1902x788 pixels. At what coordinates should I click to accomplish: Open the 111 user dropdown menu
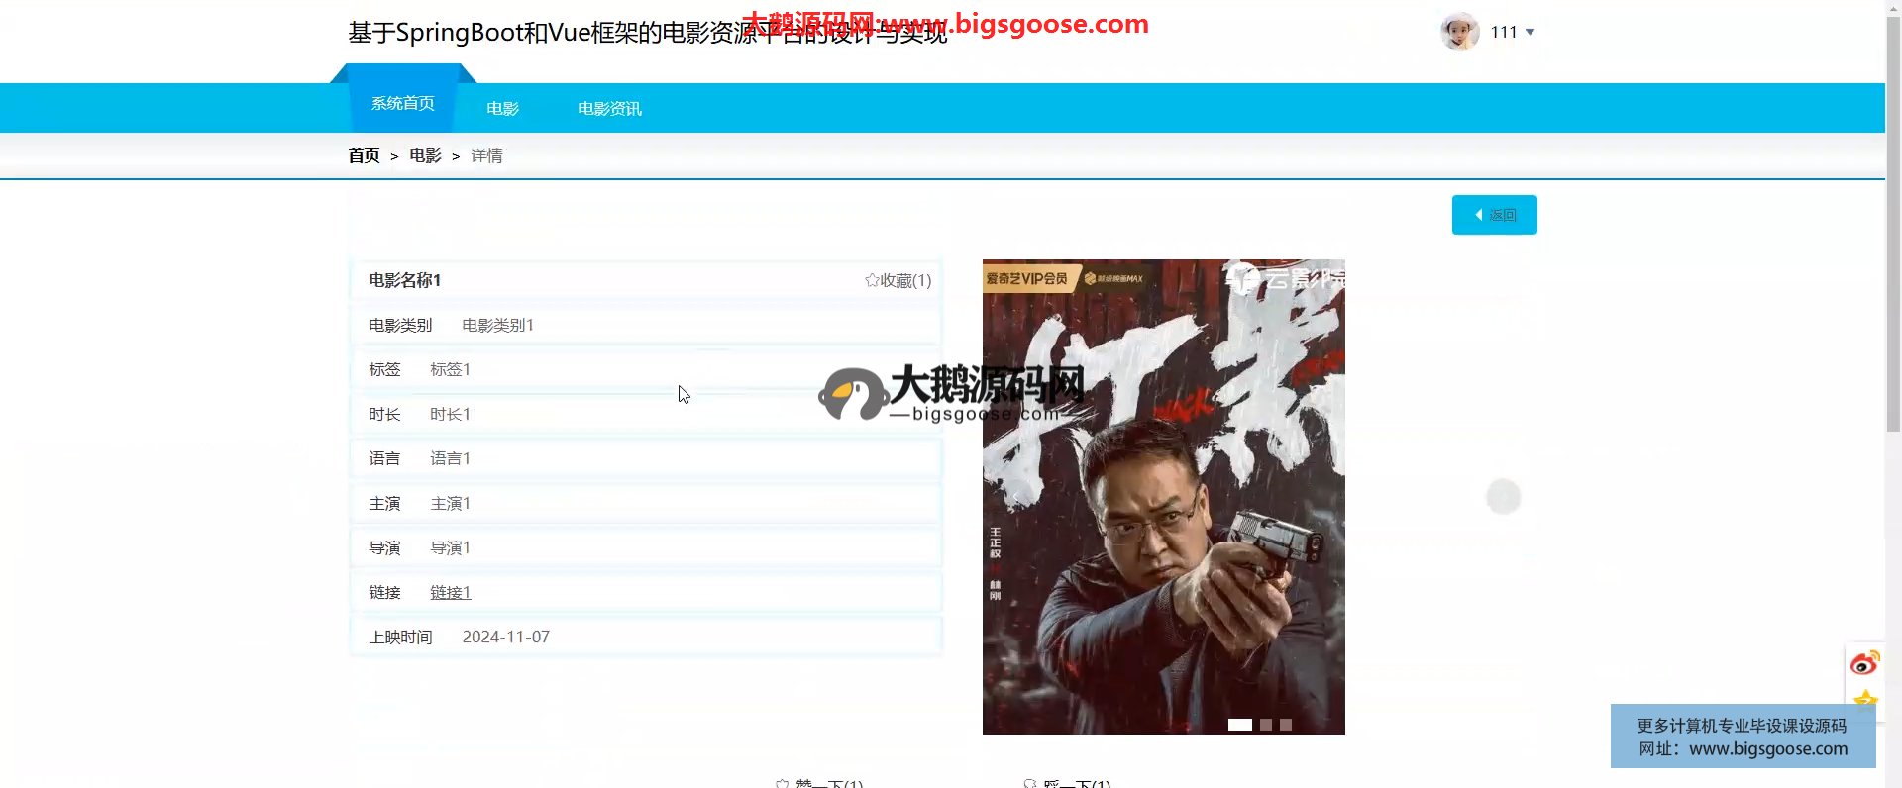click(1513, 32)
